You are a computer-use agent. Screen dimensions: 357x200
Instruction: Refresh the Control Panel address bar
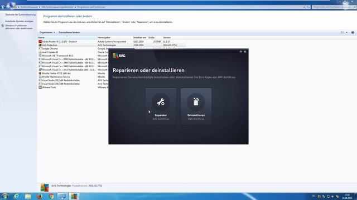point(308,7)
